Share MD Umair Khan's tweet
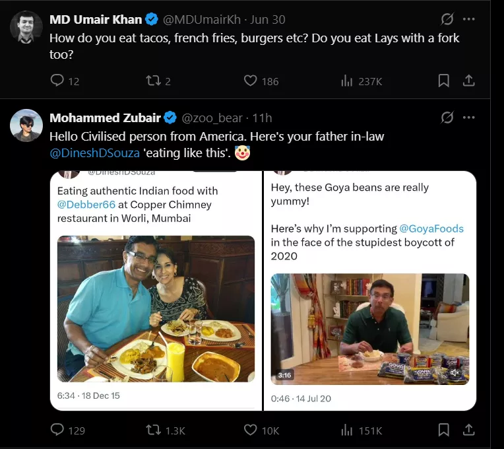Viewport: 504px width, 449px height. click(469, 81)
